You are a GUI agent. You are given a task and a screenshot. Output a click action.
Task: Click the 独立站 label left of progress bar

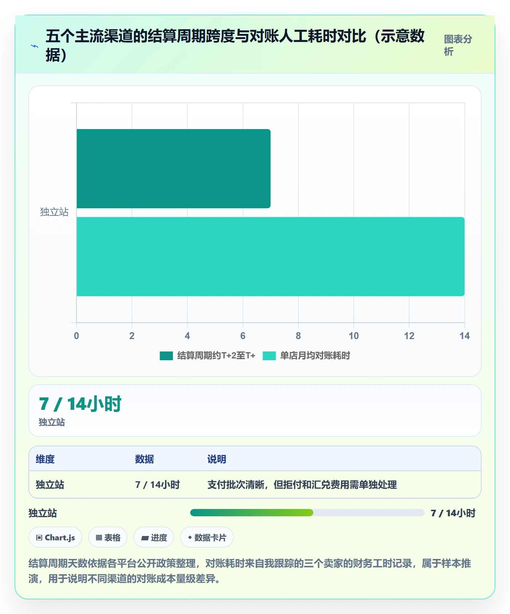click(x=43, y=513)
